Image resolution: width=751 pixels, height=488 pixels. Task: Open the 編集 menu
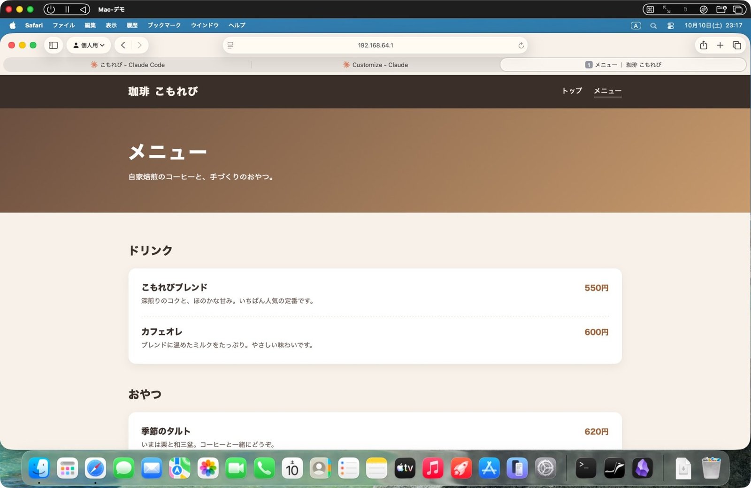click(90, 25)
